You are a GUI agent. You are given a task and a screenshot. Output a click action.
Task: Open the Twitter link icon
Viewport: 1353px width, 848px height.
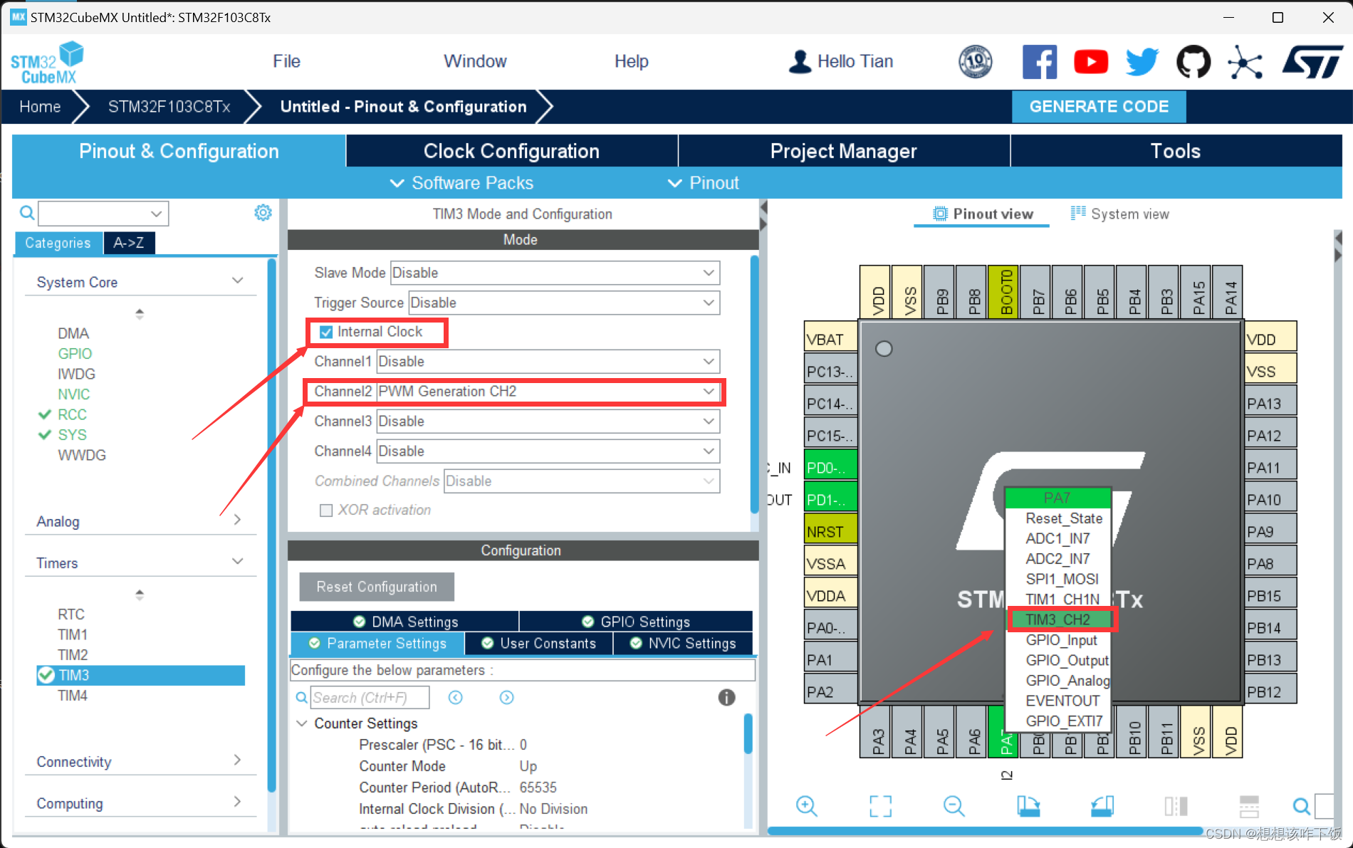pos(1142,62)
